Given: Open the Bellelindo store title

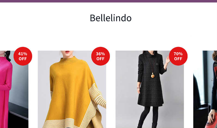Looking at the screenshot, I should [x=111, y=18].
